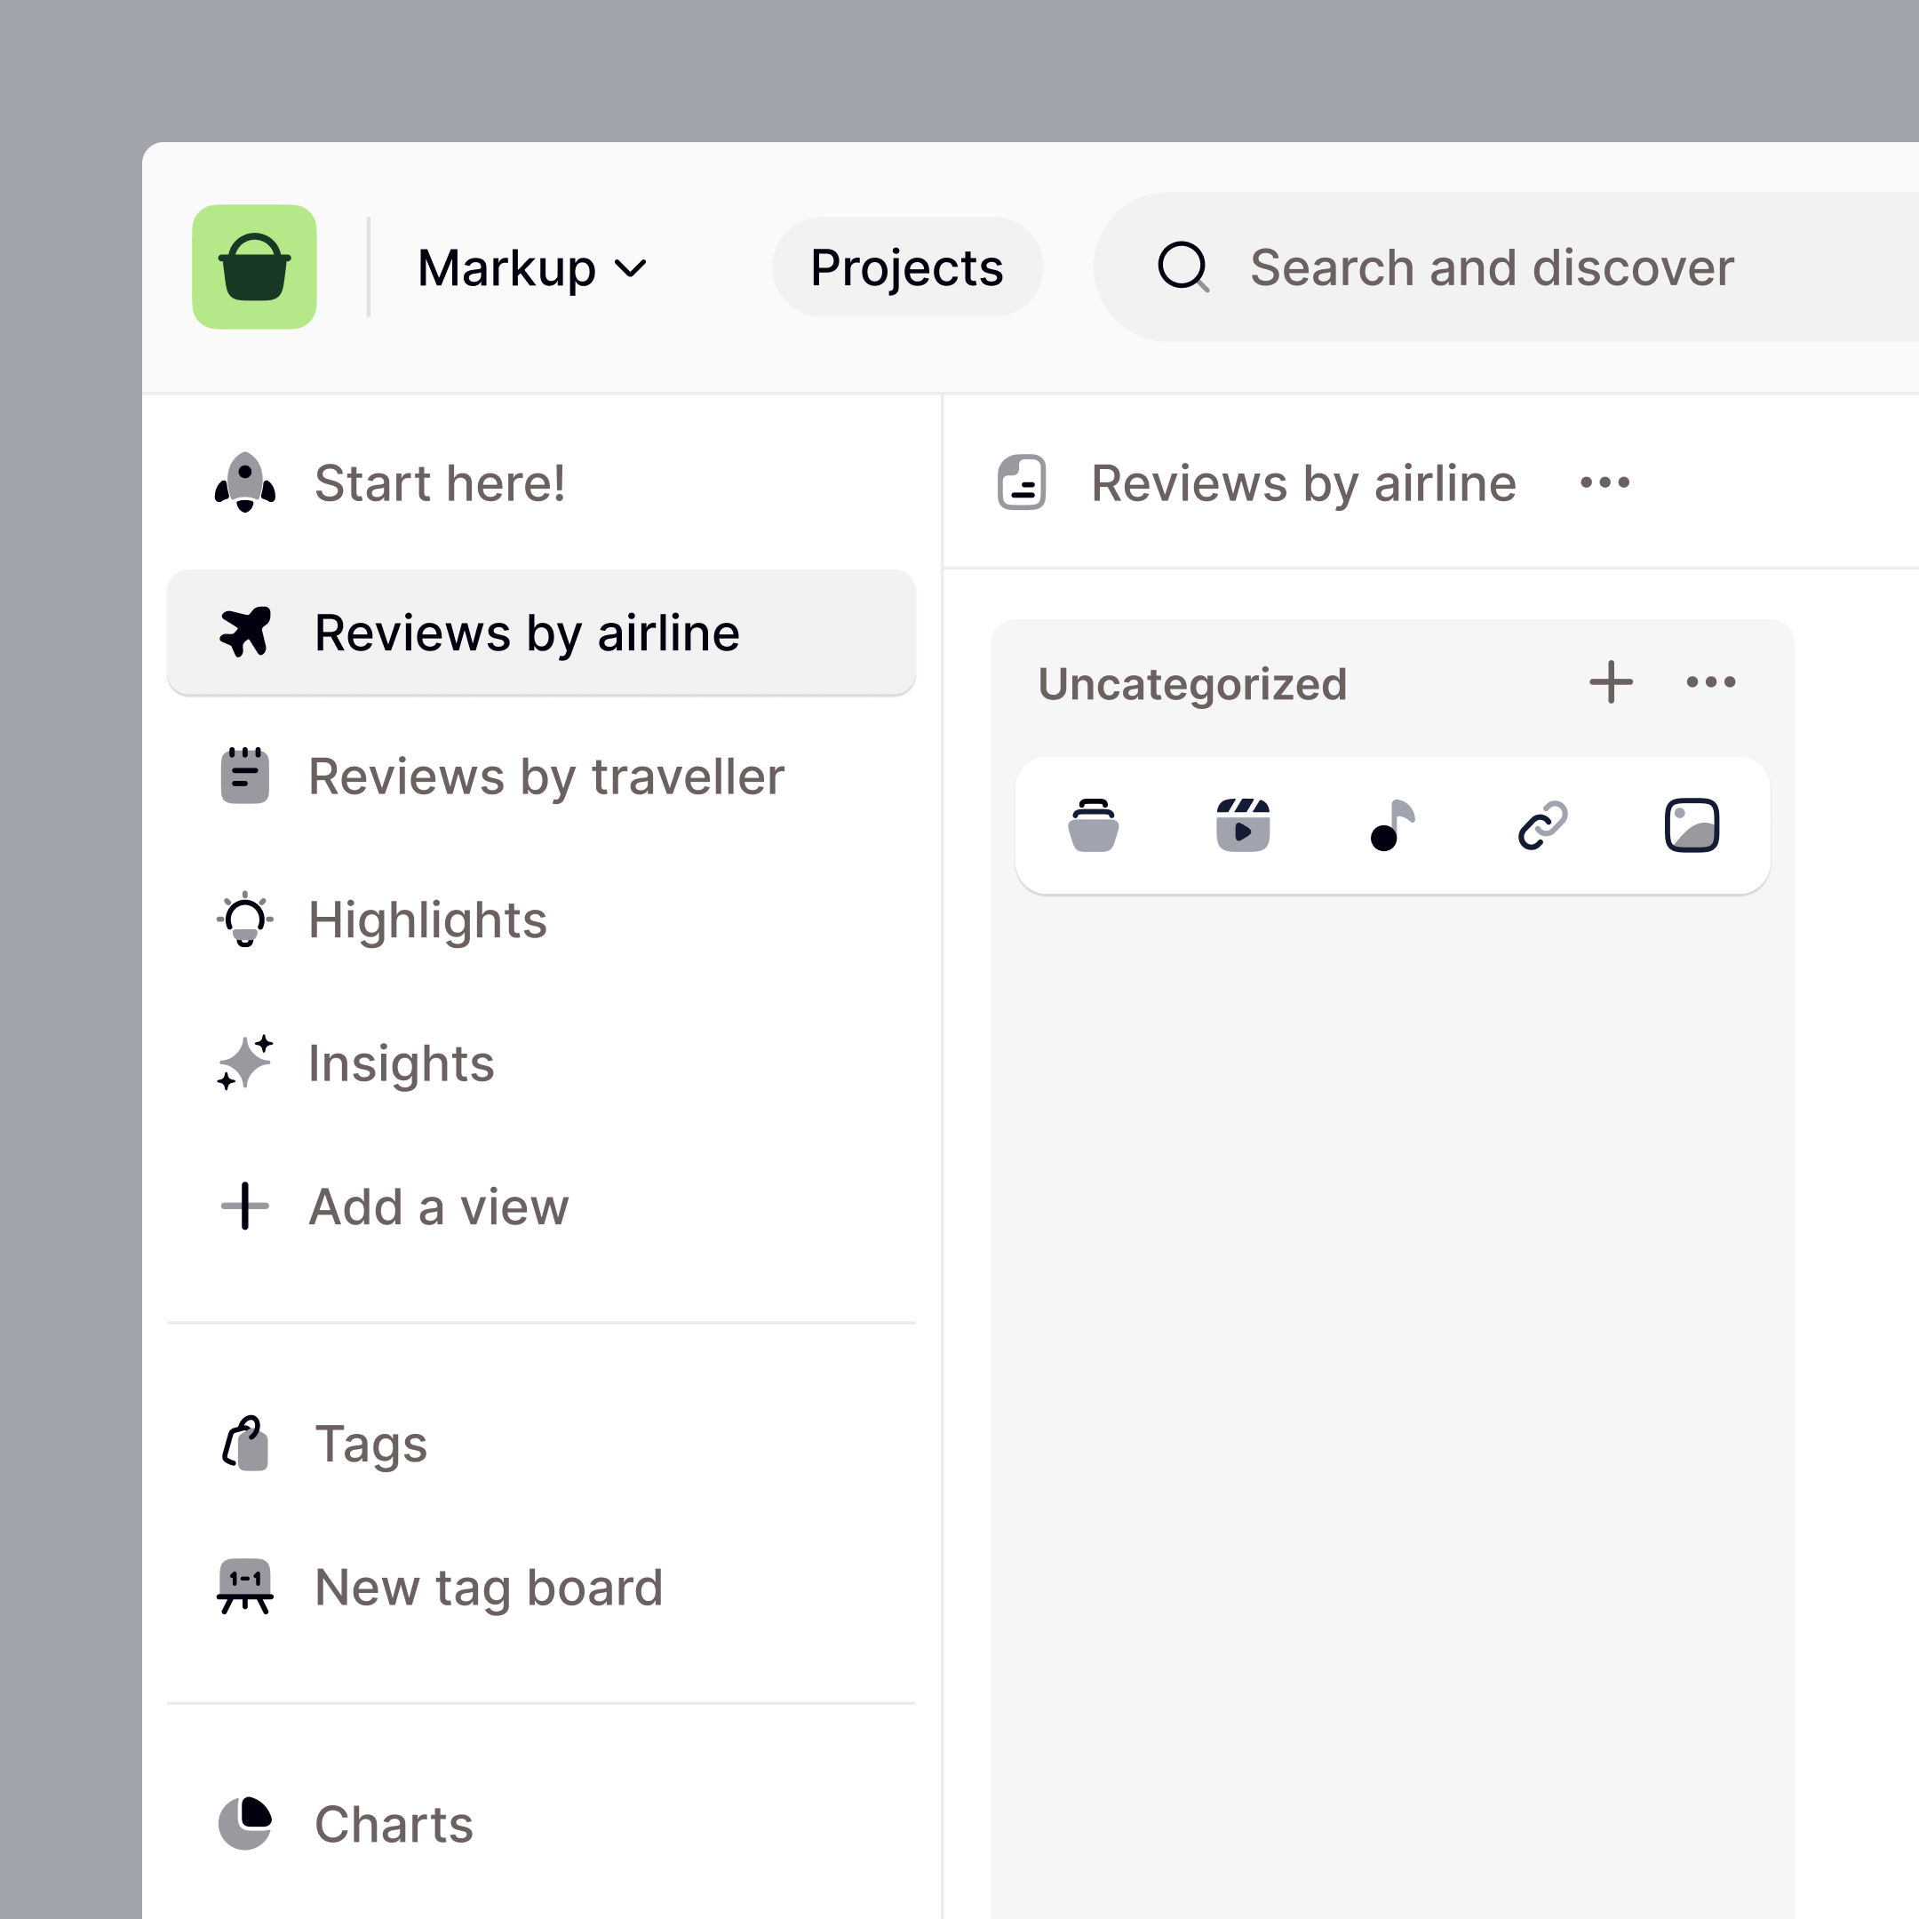
Task: Open the Highlights view
Action: (541, 920)
